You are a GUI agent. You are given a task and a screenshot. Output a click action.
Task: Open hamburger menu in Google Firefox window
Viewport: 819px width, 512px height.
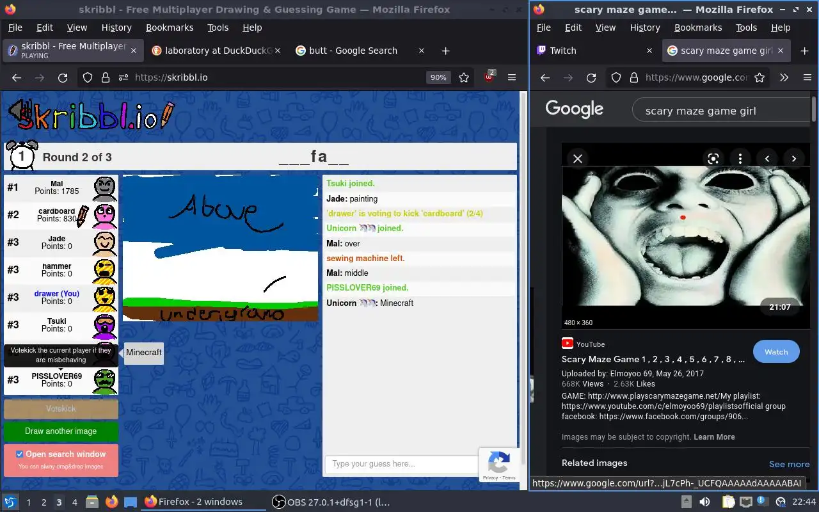pos(807,77)
